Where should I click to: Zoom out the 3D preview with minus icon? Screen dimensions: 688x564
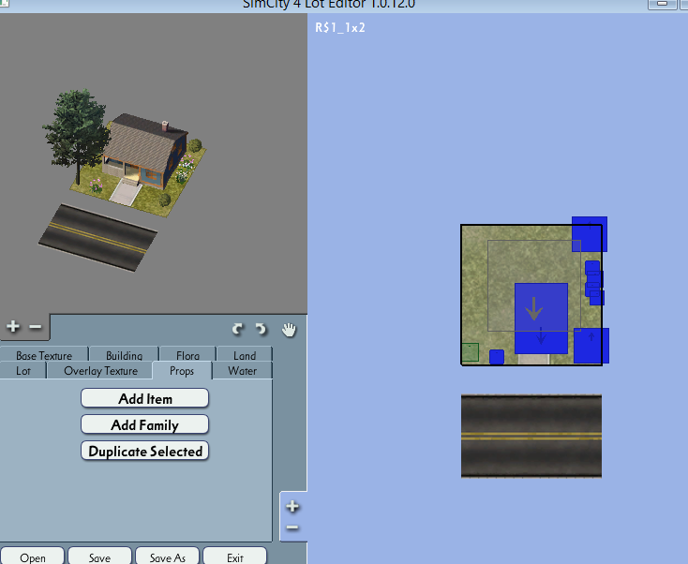pyautogui.click(x=36, y=327)
